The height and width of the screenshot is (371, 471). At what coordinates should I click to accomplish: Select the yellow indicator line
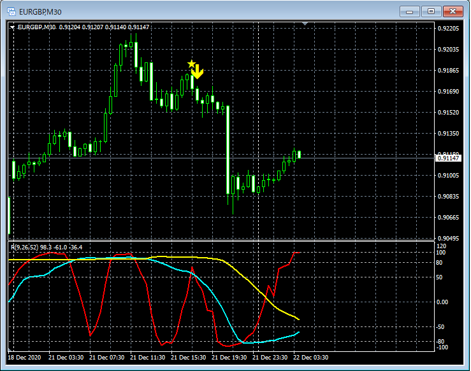click(x=255, y=285)
